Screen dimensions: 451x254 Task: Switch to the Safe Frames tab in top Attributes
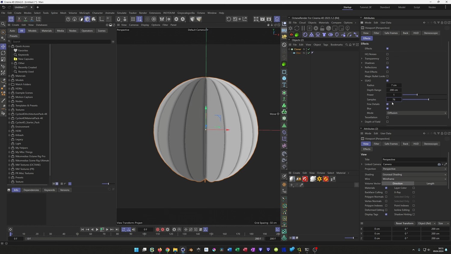[x=391, y=33]
